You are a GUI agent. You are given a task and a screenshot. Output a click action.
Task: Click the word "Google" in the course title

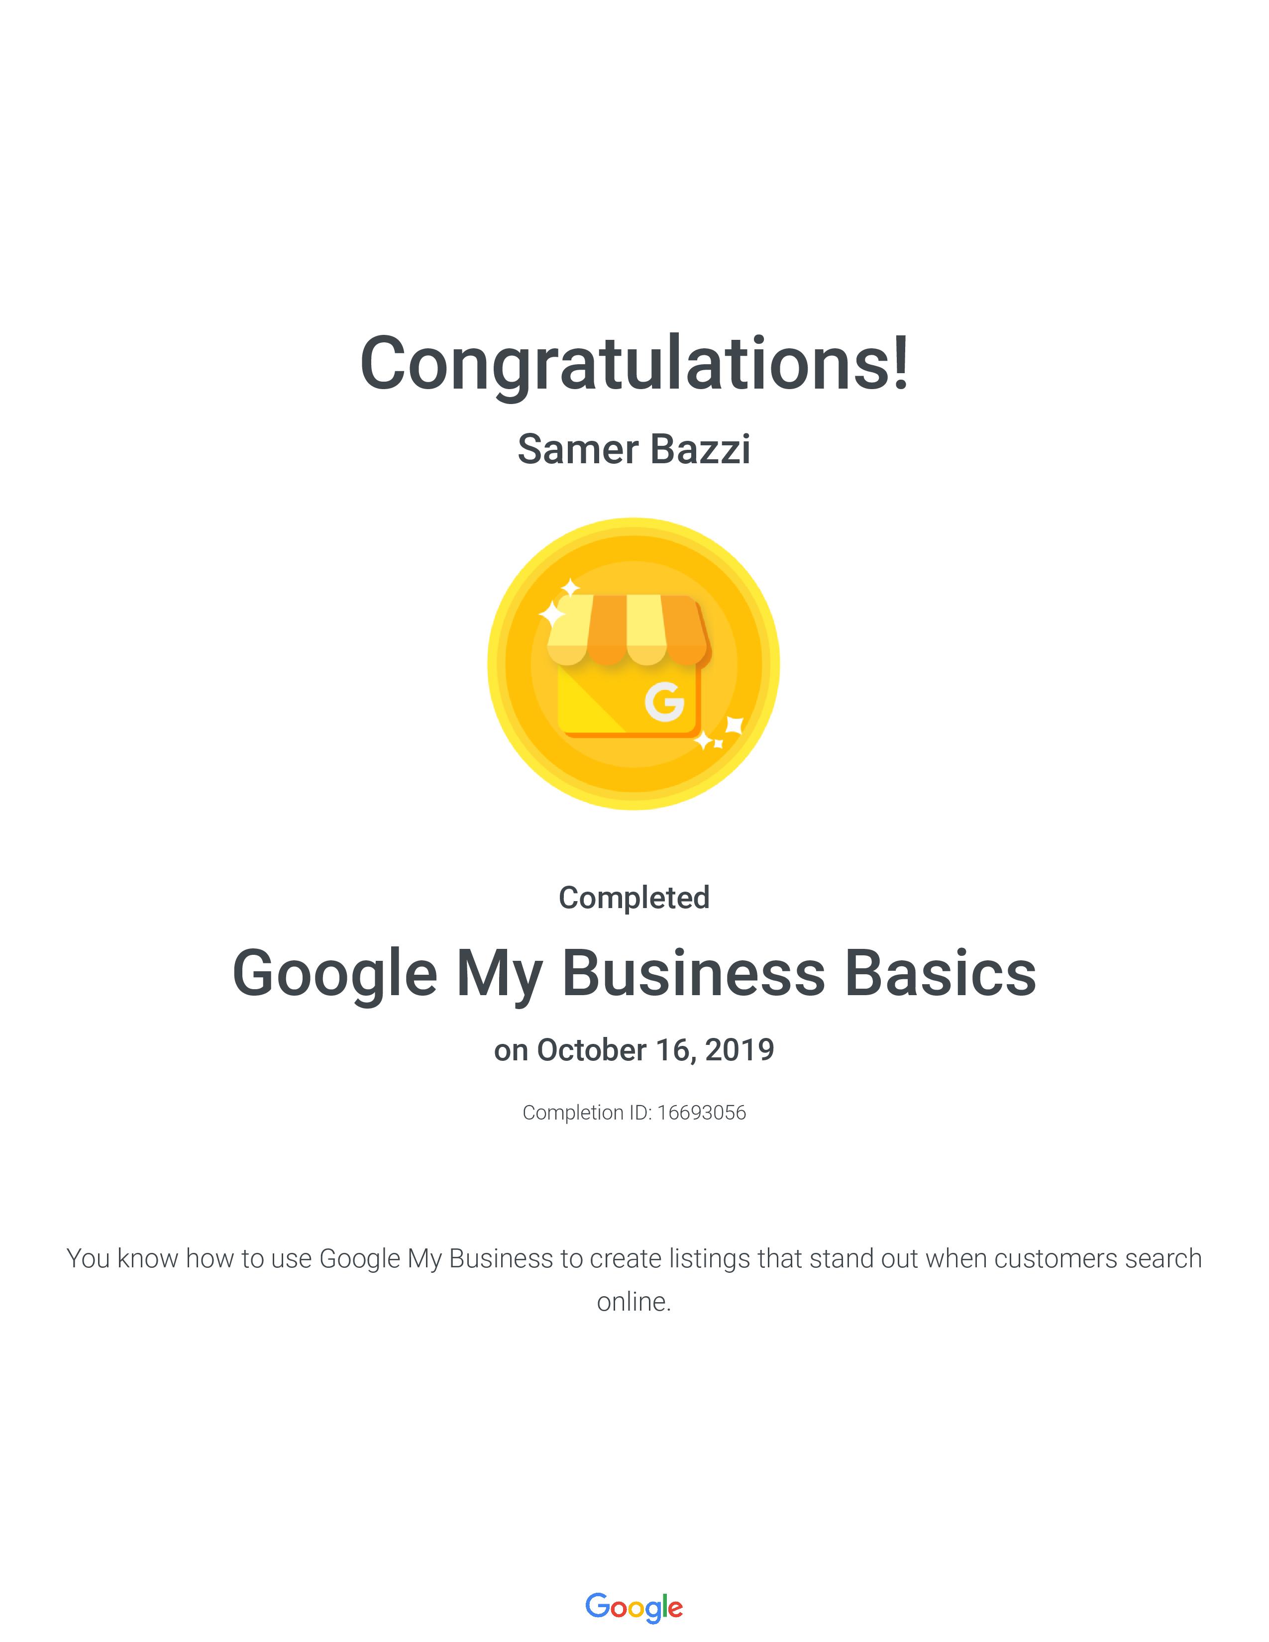[334, 974]
